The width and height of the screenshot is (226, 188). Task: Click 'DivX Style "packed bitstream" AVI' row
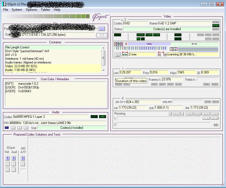point(53,51)
